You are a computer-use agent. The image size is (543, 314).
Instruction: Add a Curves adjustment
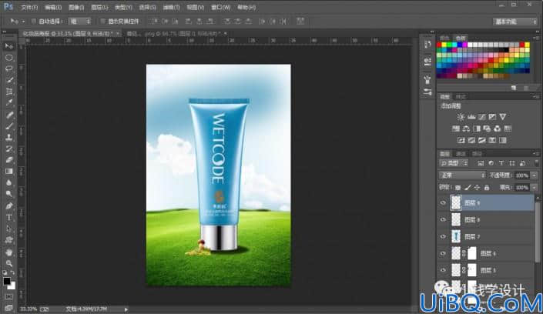[x=481, y=117]
